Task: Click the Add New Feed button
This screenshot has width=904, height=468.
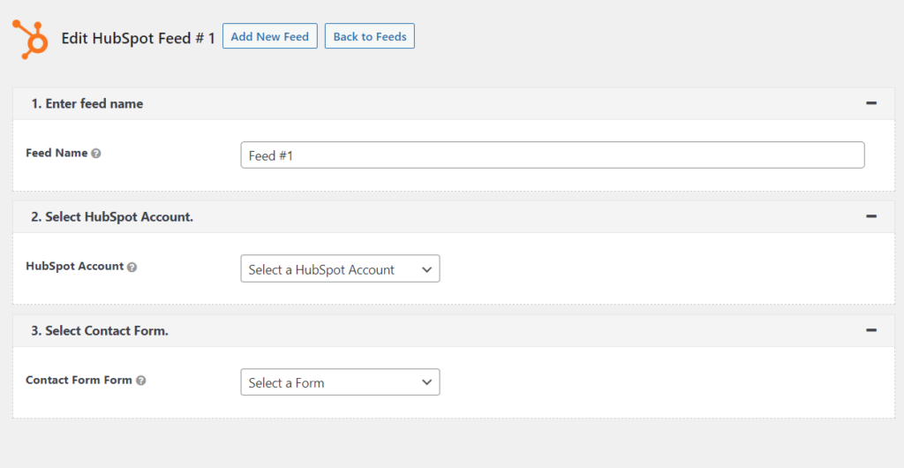Action: point(270,36)
